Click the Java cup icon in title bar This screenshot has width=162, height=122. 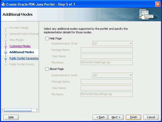(3, 4)
